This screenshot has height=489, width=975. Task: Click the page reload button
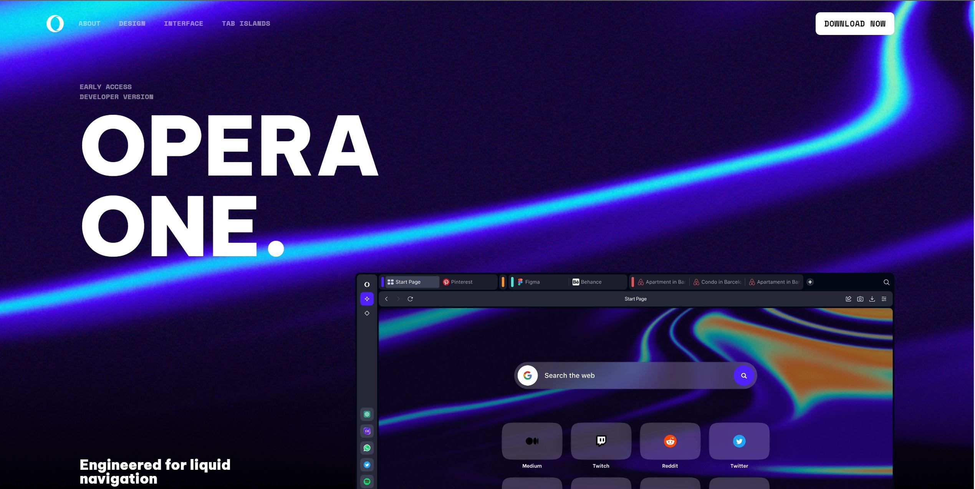point(411,299)
